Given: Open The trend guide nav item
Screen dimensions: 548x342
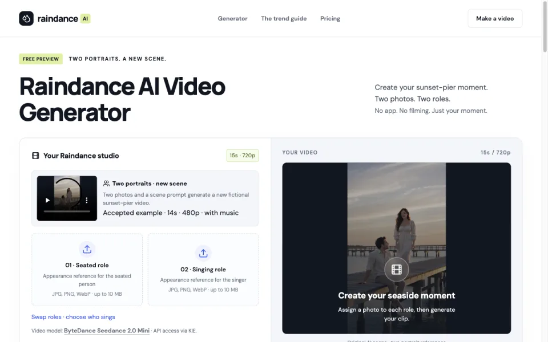Looking at the screenshot, I should [284, 18].
